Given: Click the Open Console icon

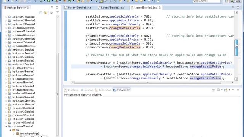Looking at the screenshot, I should pyautogui.click(x=226, y=90).
